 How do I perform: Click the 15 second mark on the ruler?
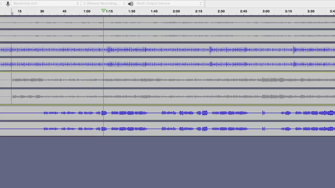coord(20,11)
